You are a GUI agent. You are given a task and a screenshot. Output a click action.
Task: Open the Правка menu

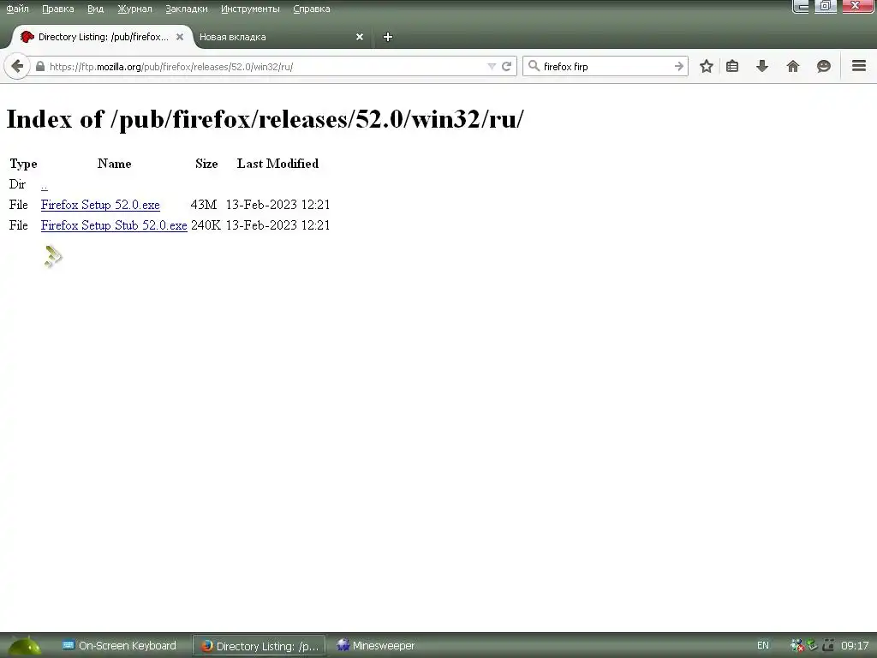57,9
